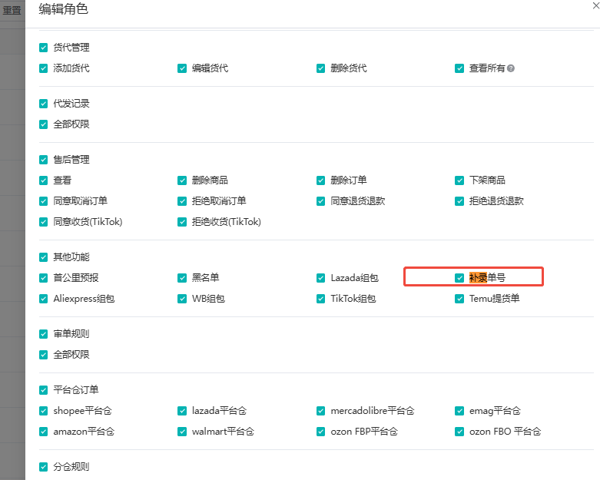Uncheck 同意退货退款 permission

pos(321,201)
